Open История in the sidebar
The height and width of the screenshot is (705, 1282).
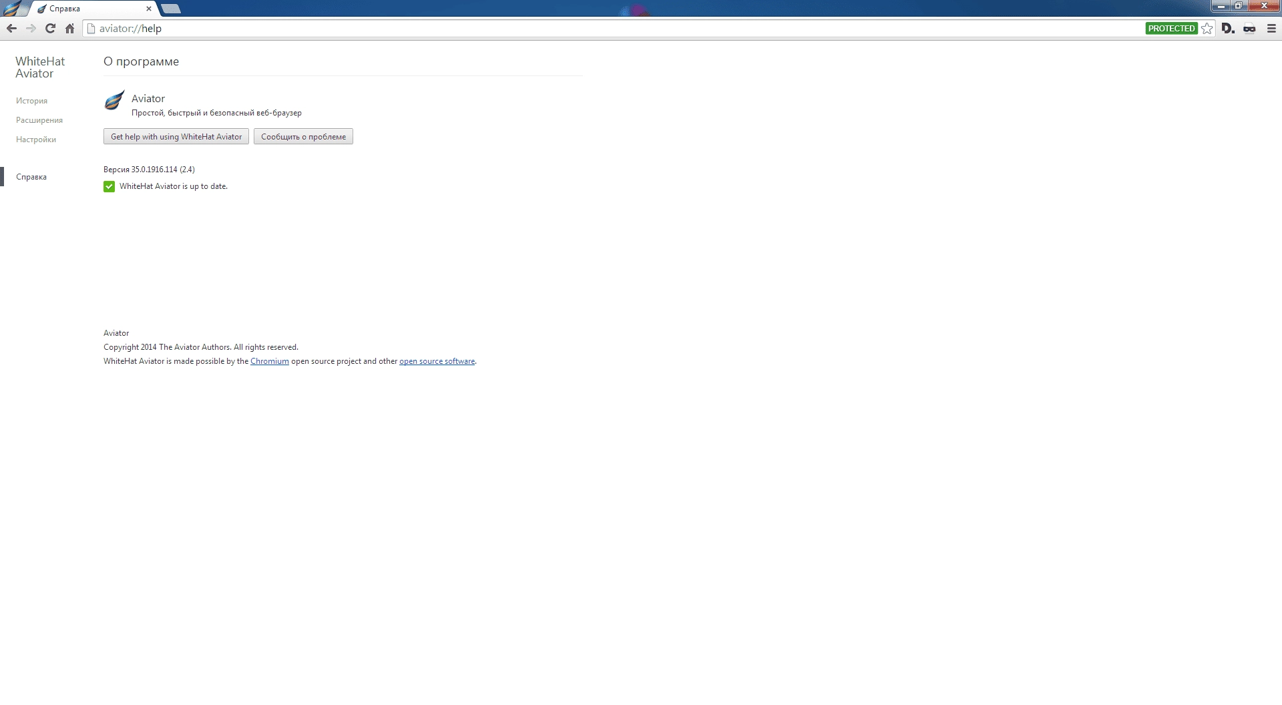31,101
